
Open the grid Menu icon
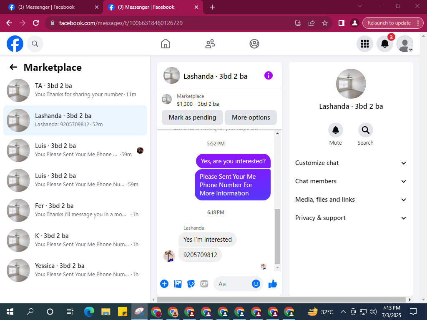pos(364,44)
